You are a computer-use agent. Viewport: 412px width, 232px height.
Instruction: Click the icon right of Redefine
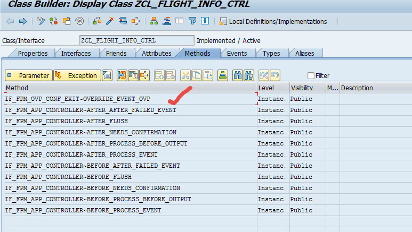[133, 75]
